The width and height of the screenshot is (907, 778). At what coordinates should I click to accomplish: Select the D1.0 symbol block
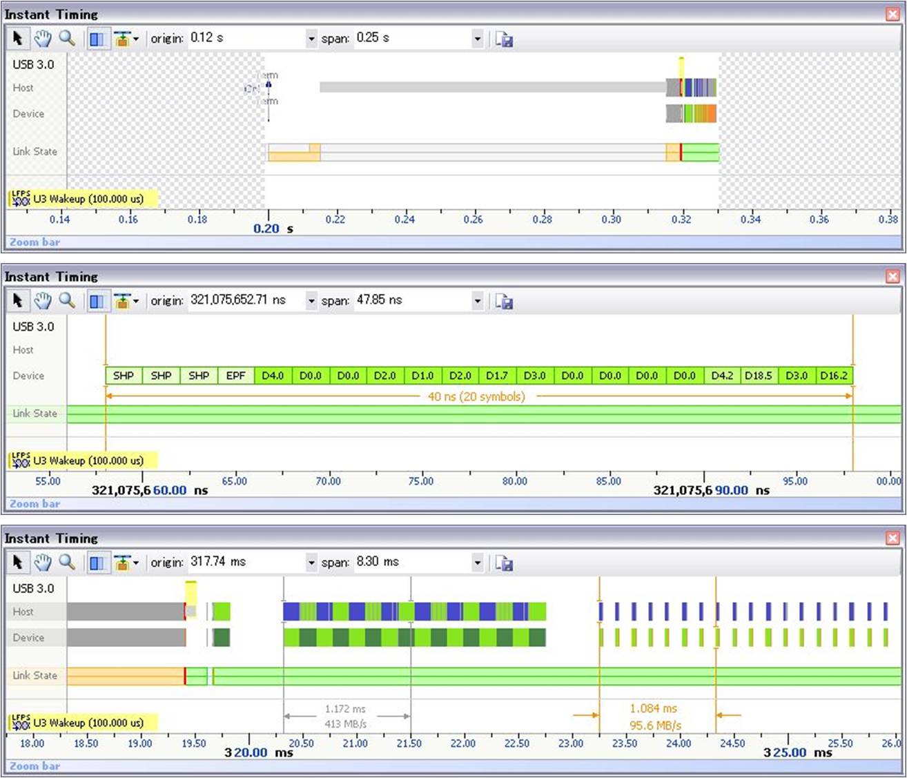(x=422, y=376)
